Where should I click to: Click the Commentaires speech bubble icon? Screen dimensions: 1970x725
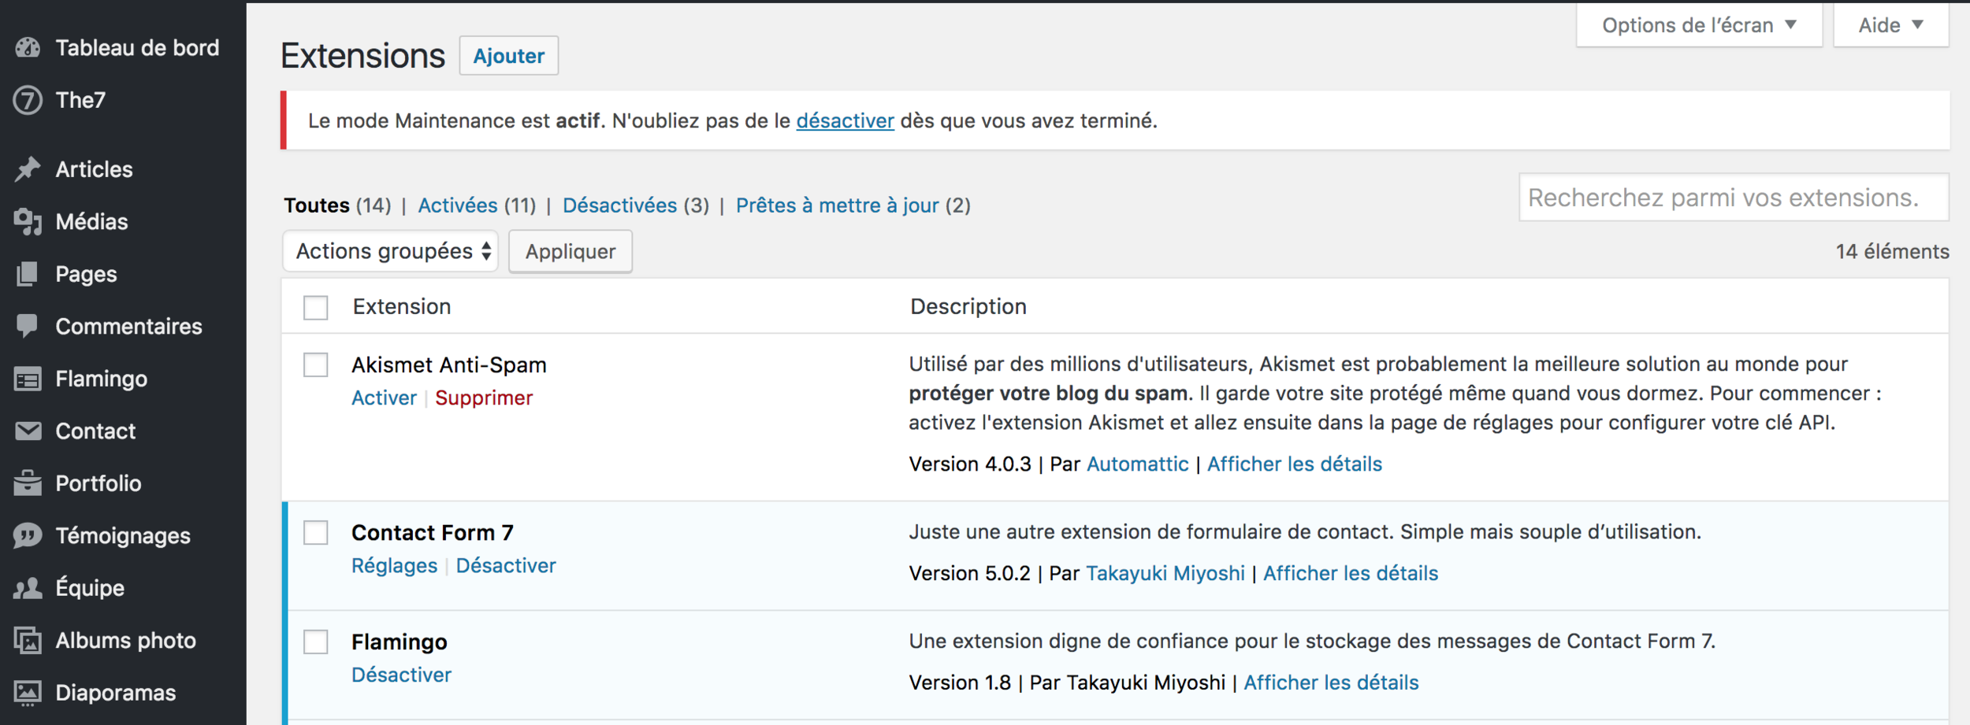pos(28,326)
